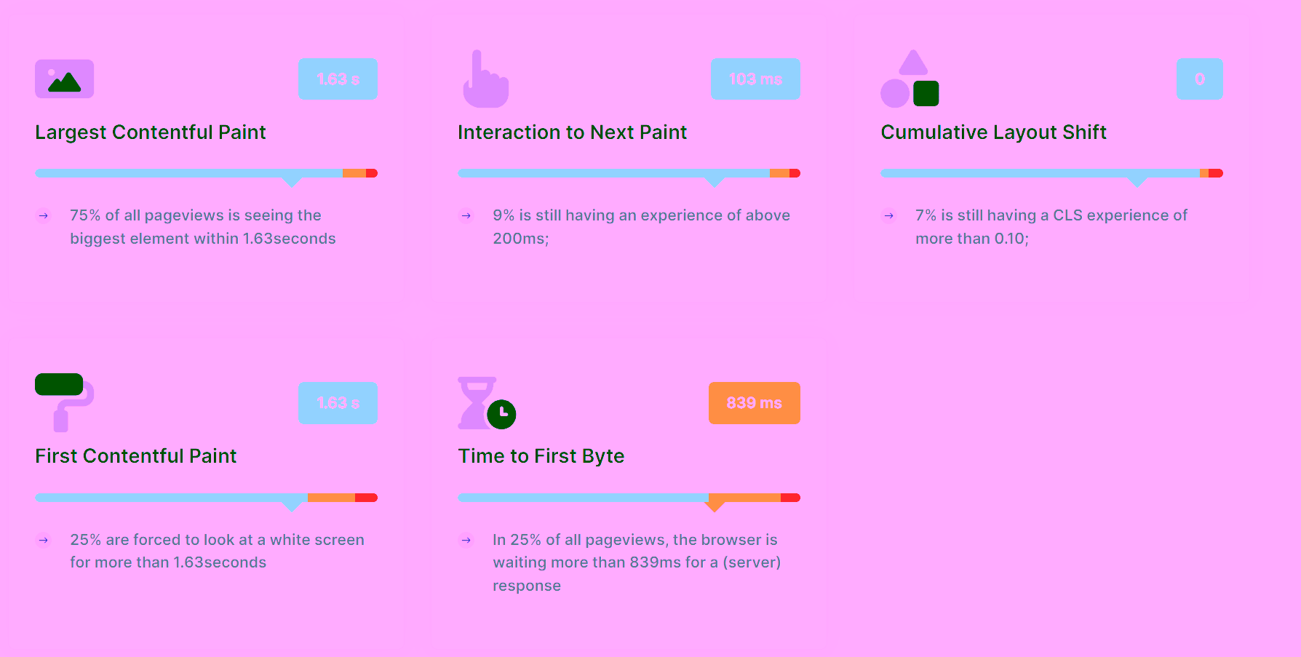The height and width of the screenshot is (657, 1301).
Task: Click the Largest Contentful Paint distribution bar marker
Action: tap(292, 180)
